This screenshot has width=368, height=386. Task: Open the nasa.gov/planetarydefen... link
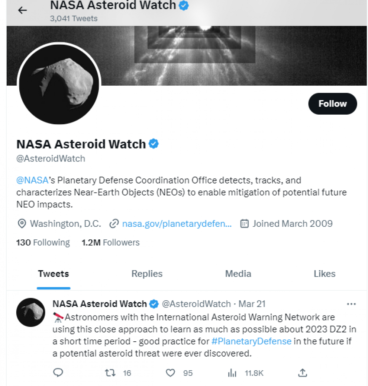coord(177,224)
